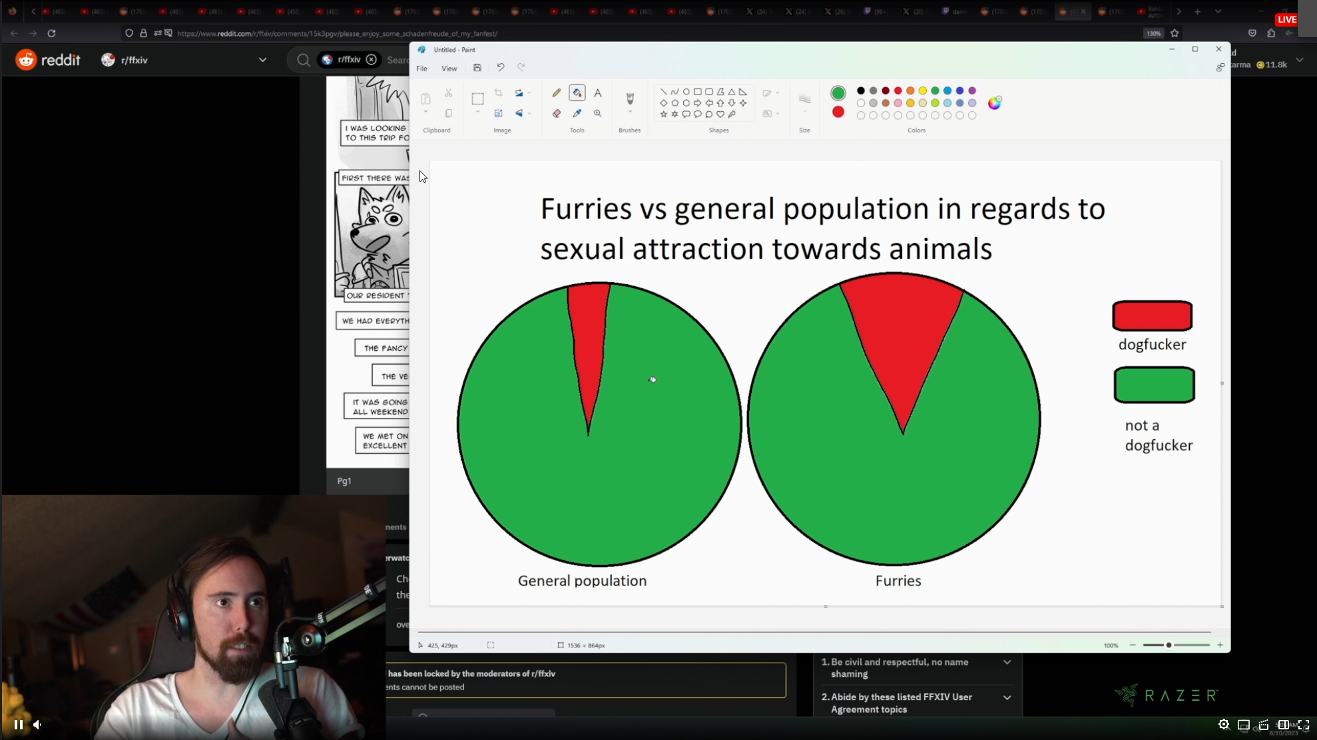Viewport: 1317px width, 740px height.
Task: Select the Fill bucket tool
Action: (577, 93)
